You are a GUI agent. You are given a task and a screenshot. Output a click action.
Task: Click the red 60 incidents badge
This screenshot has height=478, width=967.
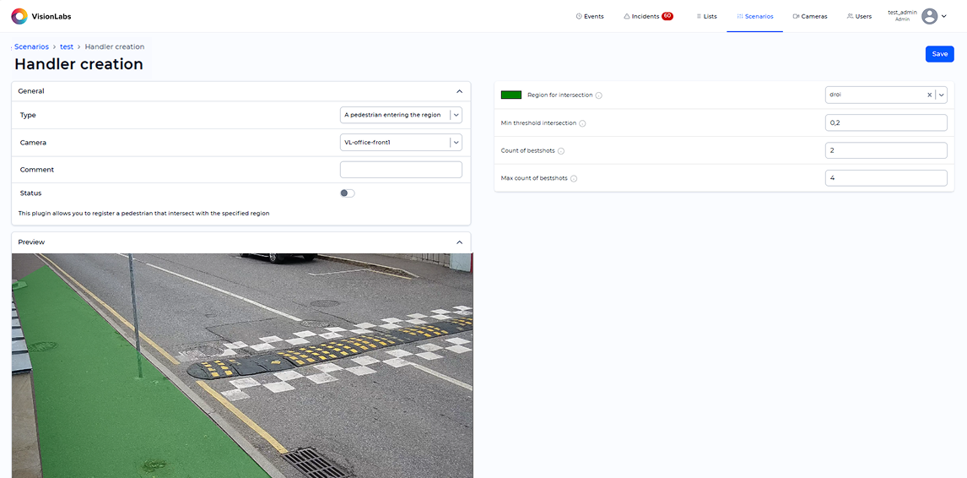click(x=667, y=16)
